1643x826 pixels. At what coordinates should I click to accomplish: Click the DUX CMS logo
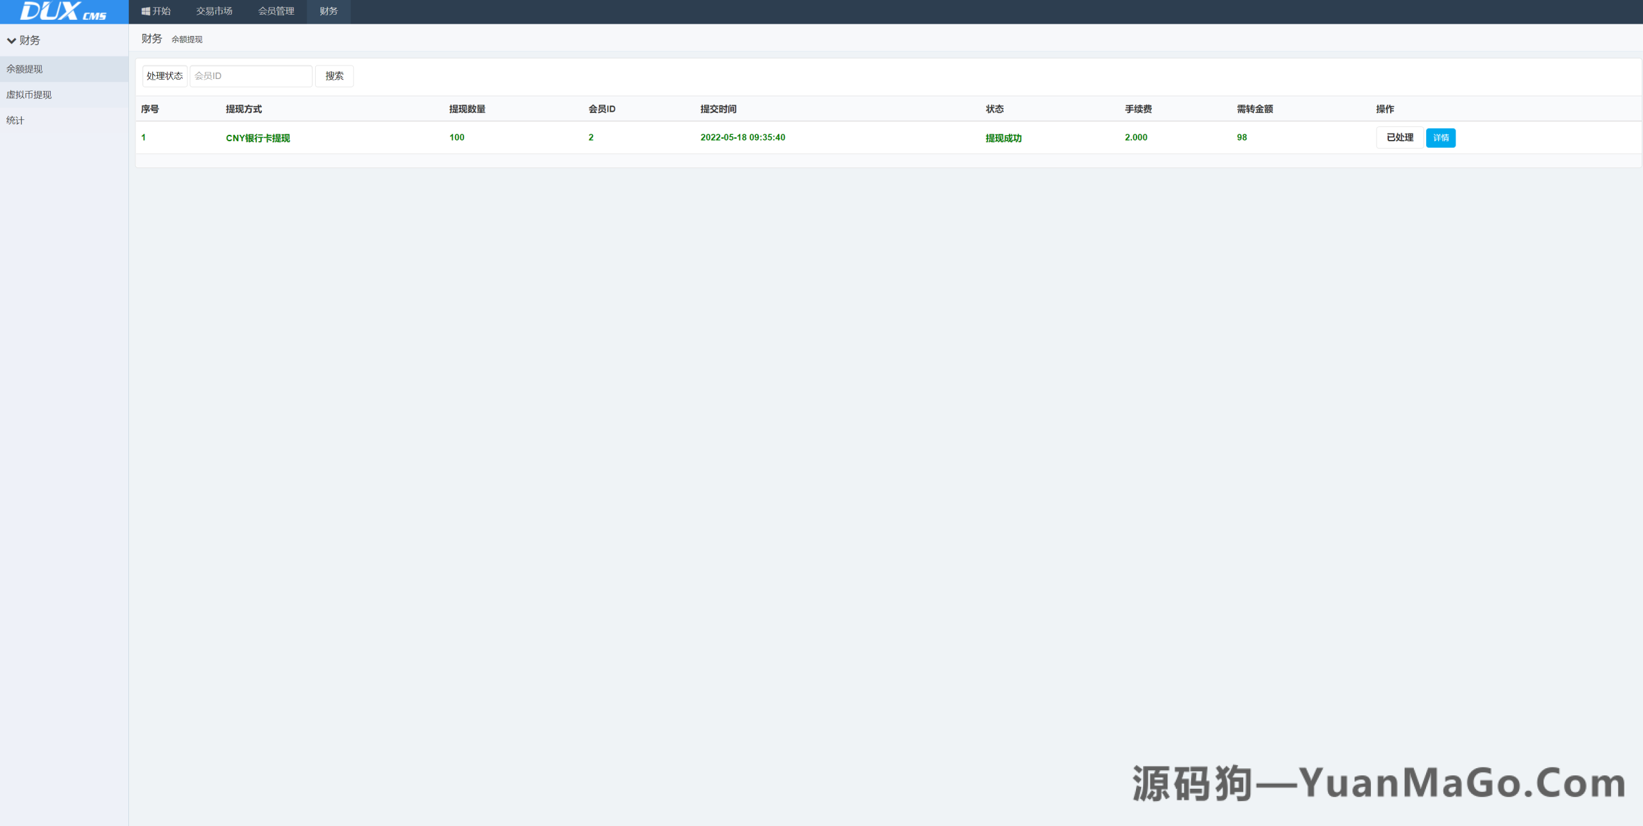(63, 12)
